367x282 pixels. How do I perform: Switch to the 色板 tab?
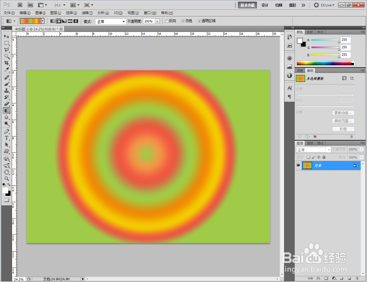(310, 32)
